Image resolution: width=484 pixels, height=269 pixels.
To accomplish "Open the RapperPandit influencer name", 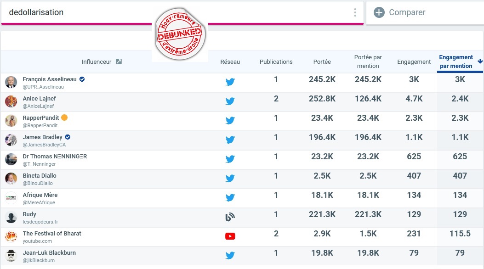I will (41, 118).
